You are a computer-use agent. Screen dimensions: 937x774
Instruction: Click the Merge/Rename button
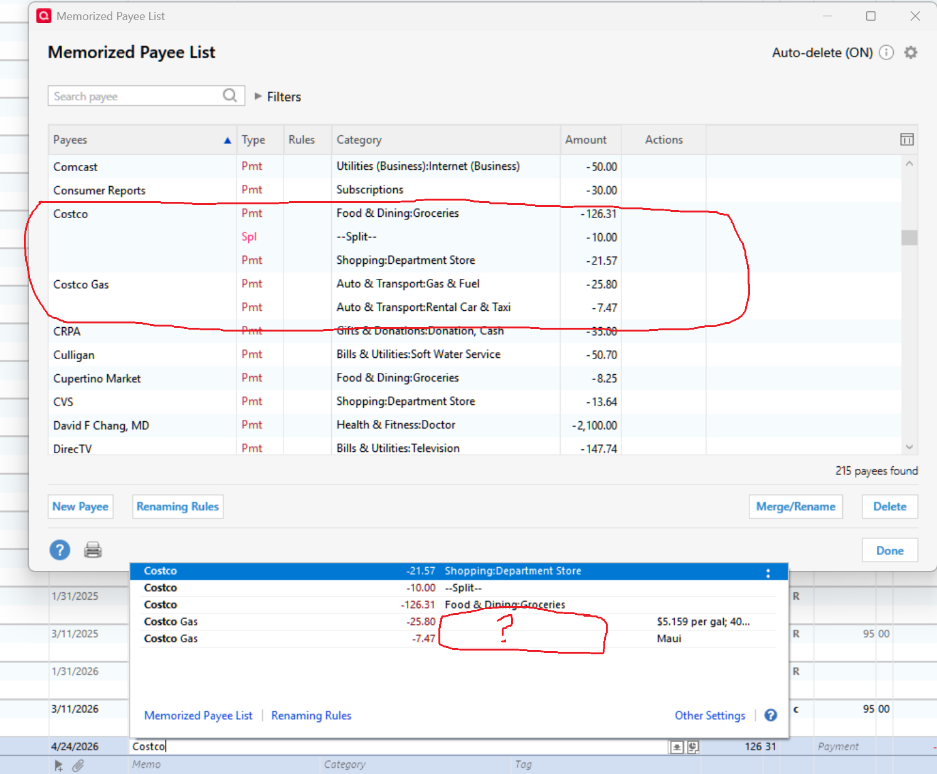[x=796, y=506]
